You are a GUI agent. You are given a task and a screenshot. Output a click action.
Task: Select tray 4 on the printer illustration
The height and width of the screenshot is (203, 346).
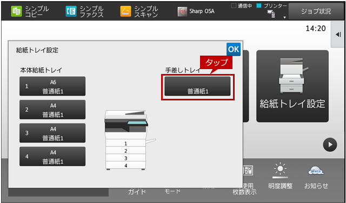[125, 165]
